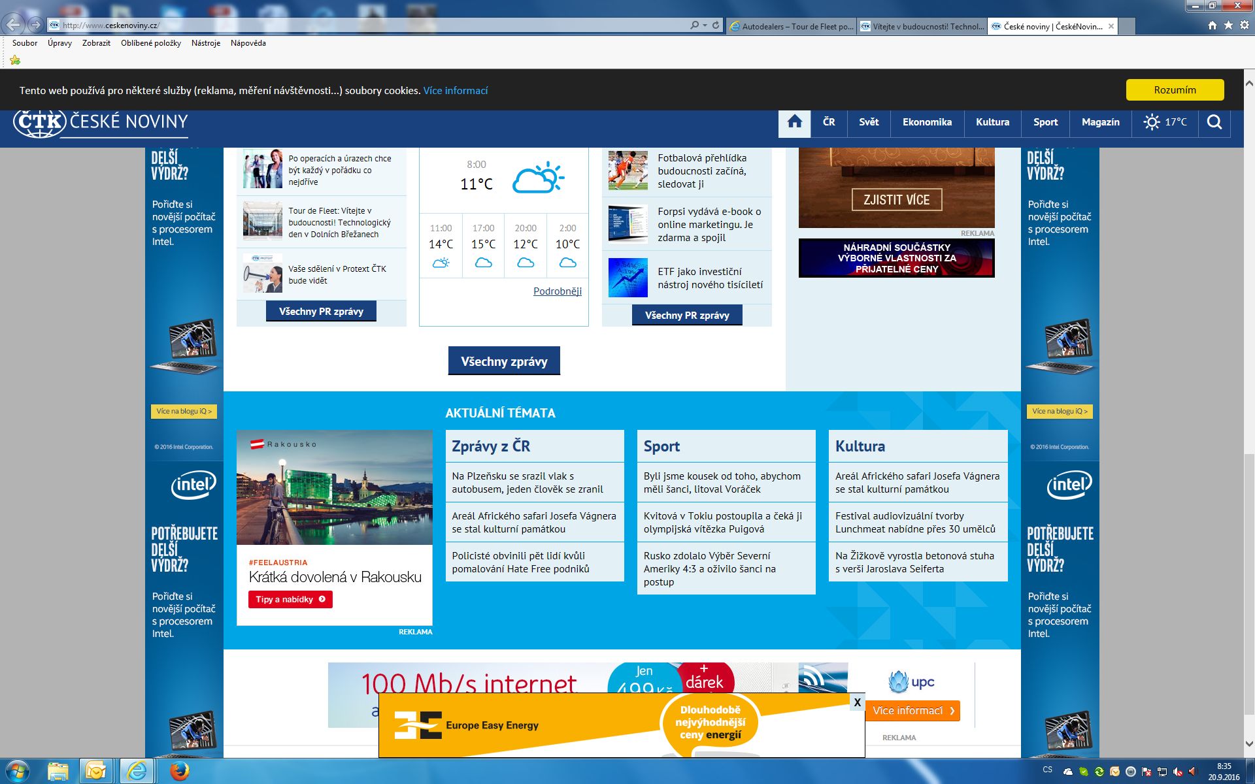Click the 11:00 weather forecast icon
The image size is (1255, 784).
441,263
